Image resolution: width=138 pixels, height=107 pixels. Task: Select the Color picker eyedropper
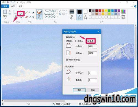pyautogui.click(x=30, y=17)
